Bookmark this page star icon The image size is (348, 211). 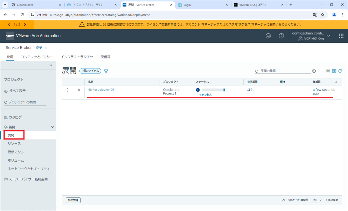[x=322, y=15]
